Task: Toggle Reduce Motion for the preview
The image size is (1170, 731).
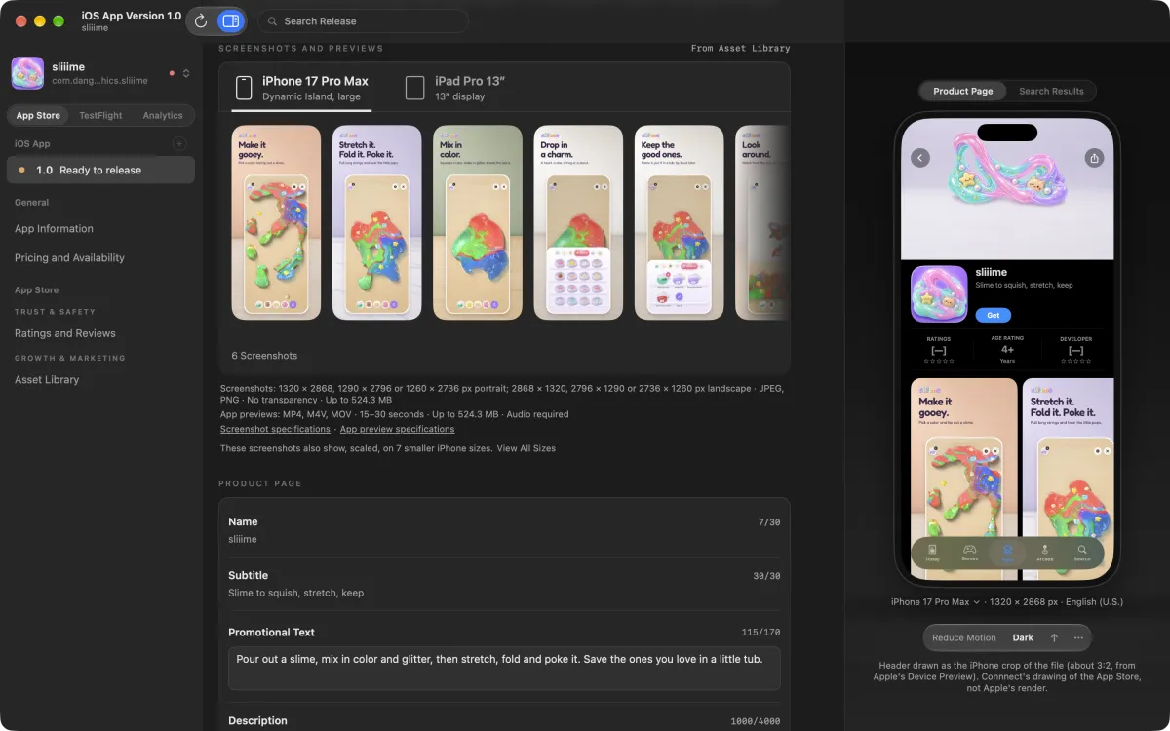Action: [x=963, y=637]
